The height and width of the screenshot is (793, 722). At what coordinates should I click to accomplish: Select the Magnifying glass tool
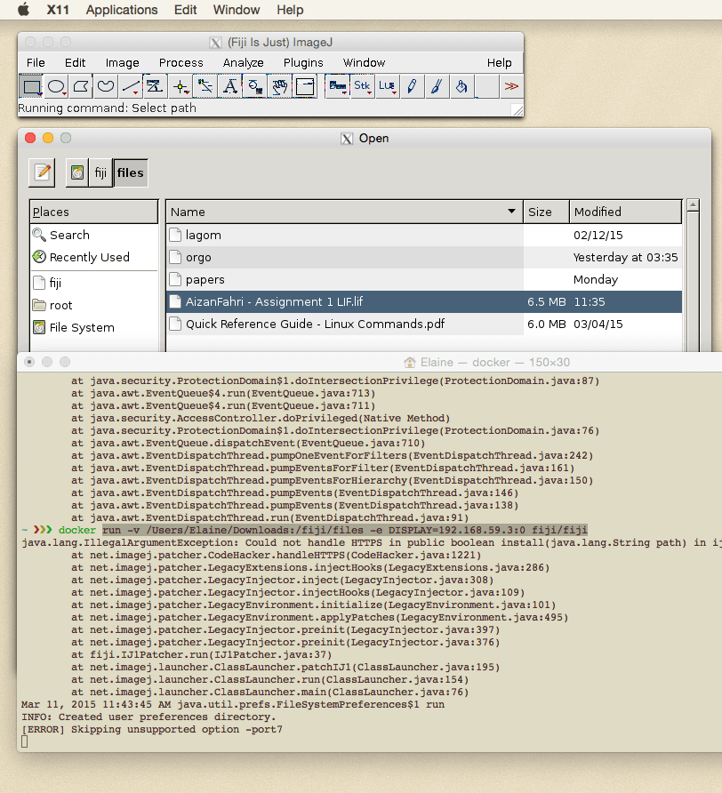tap(254, 86)
